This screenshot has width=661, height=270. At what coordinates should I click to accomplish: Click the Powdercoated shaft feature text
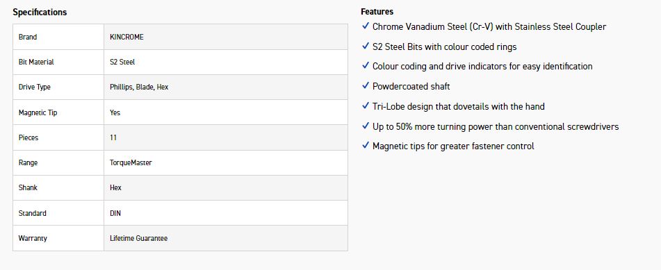(x=411, y=86)
